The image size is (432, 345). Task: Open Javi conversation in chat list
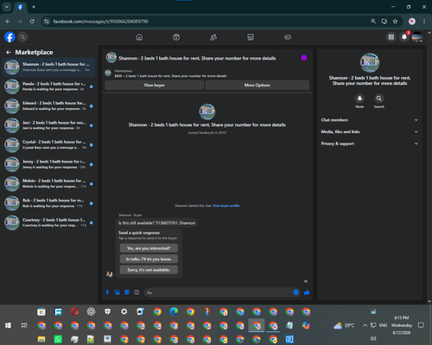point(48,125)
